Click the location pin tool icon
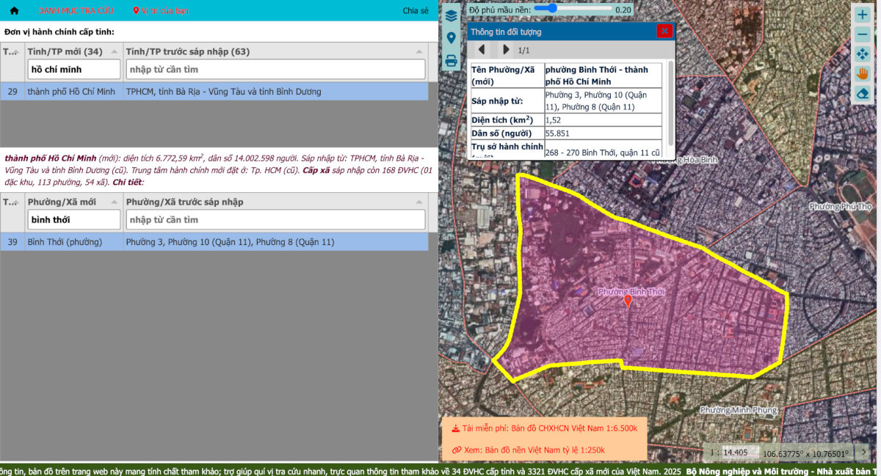 click(451, 37)
